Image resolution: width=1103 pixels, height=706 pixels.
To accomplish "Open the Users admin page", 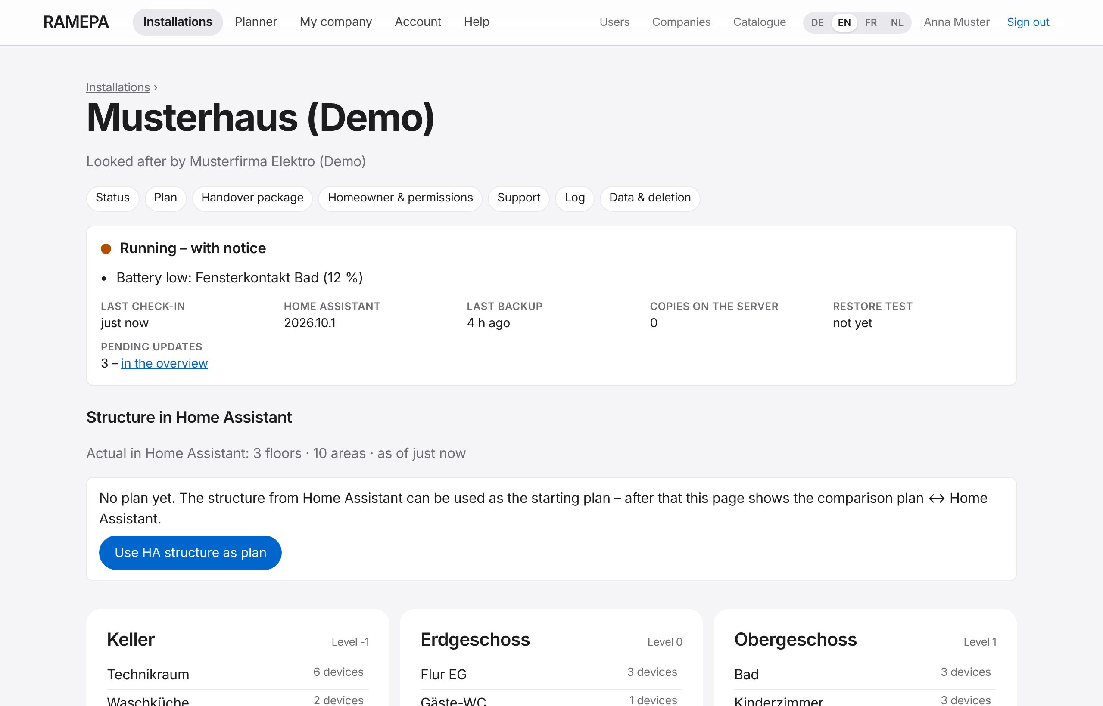I will click(614, 22).
